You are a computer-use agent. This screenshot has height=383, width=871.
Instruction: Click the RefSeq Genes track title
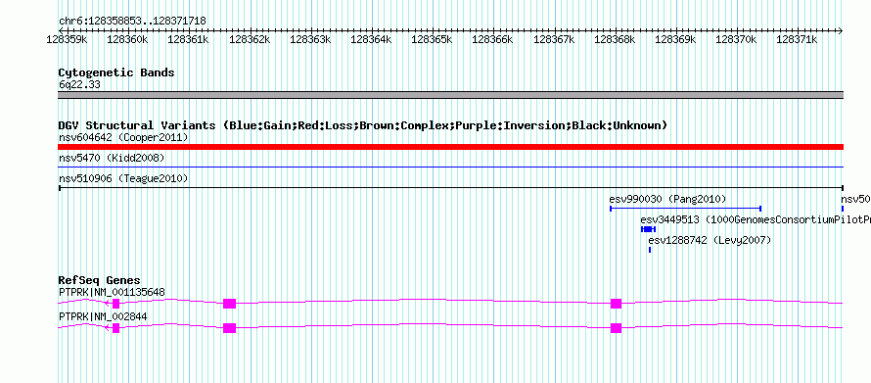point(100,280)
